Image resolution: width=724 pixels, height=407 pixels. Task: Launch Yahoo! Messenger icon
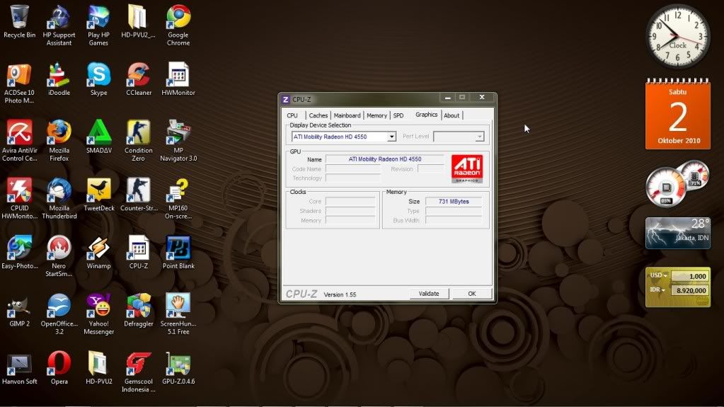[x=99, y=314]
